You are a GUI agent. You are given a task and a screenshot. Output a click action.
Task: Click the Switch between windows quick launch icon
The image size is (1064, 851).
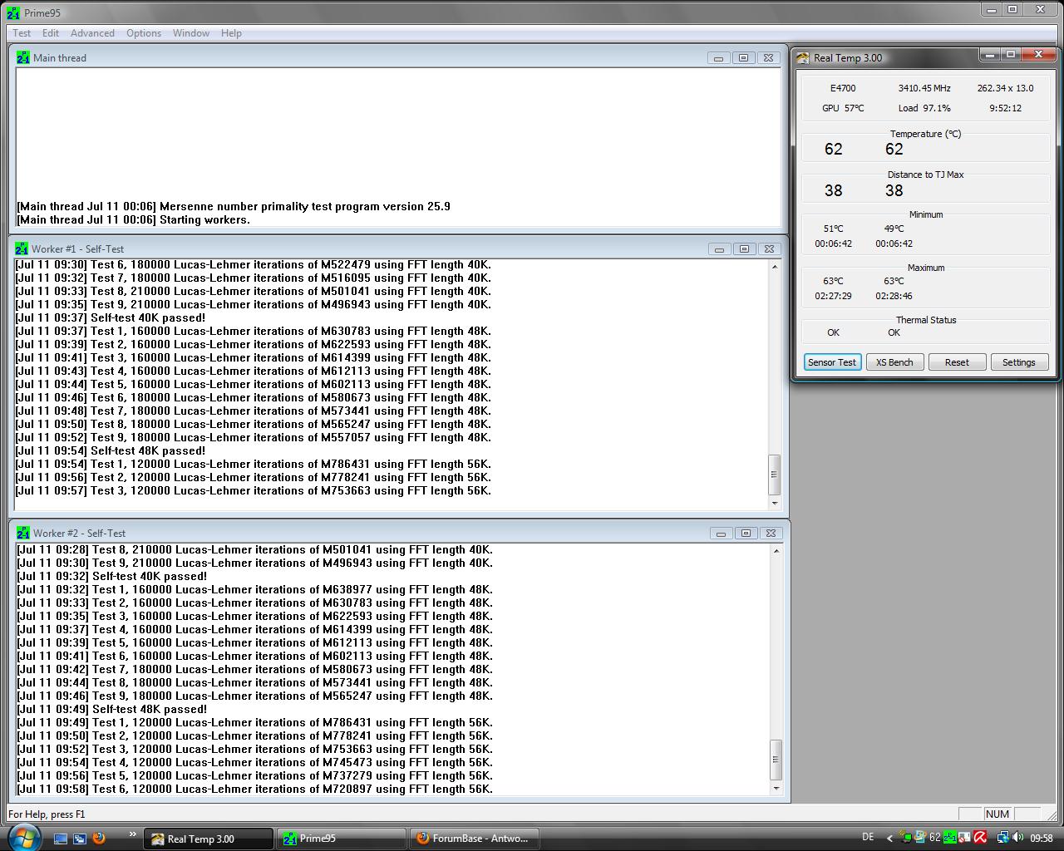coord(80,839)
